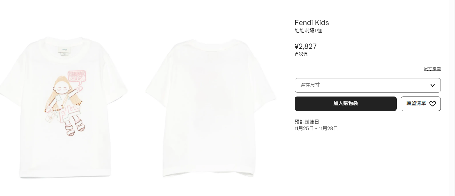Open the 尺寸指南 size guide link
The width and height of the screenshot is (455, 196).
tap(432, 69)
